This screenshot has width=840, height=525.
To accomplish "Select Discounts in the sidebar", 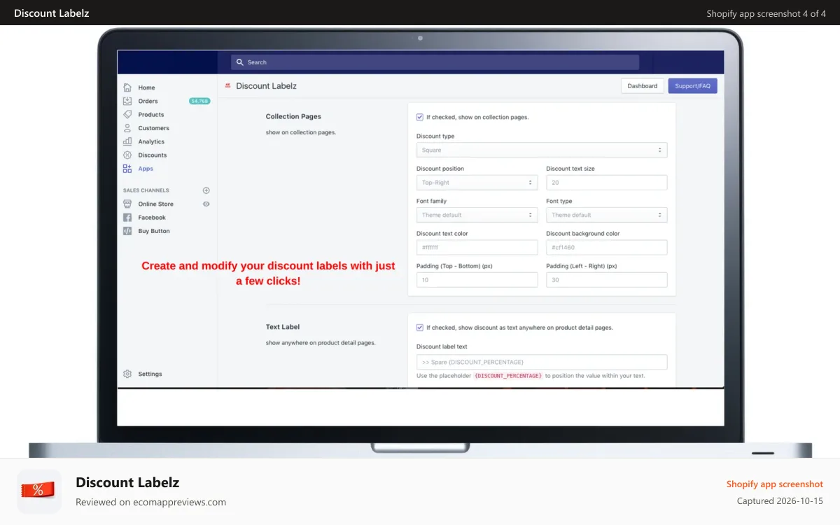I will 153,155.
